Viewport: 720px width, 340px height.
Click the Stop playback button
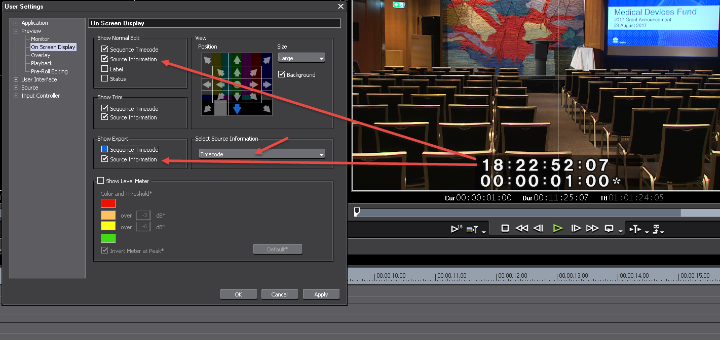[505, 228]
